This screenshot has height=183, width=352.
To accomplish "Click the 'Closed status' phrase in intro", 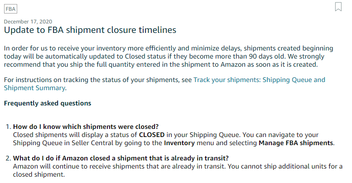I will pyautogui.click(x=146, y=56).
